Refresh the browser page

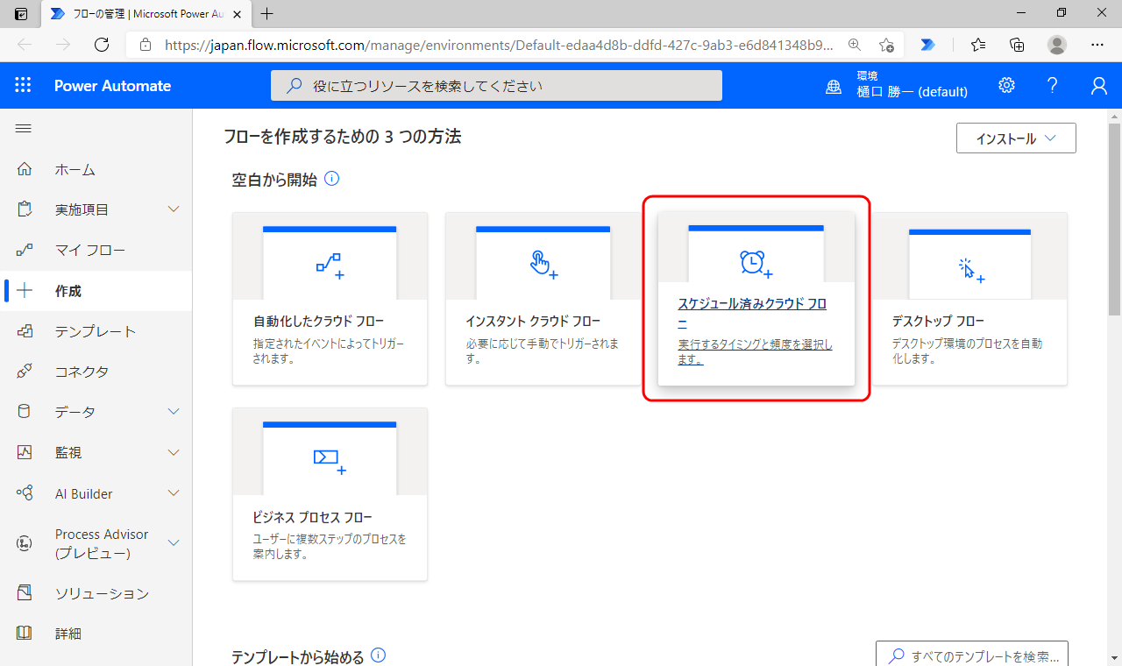coord(102,45)
